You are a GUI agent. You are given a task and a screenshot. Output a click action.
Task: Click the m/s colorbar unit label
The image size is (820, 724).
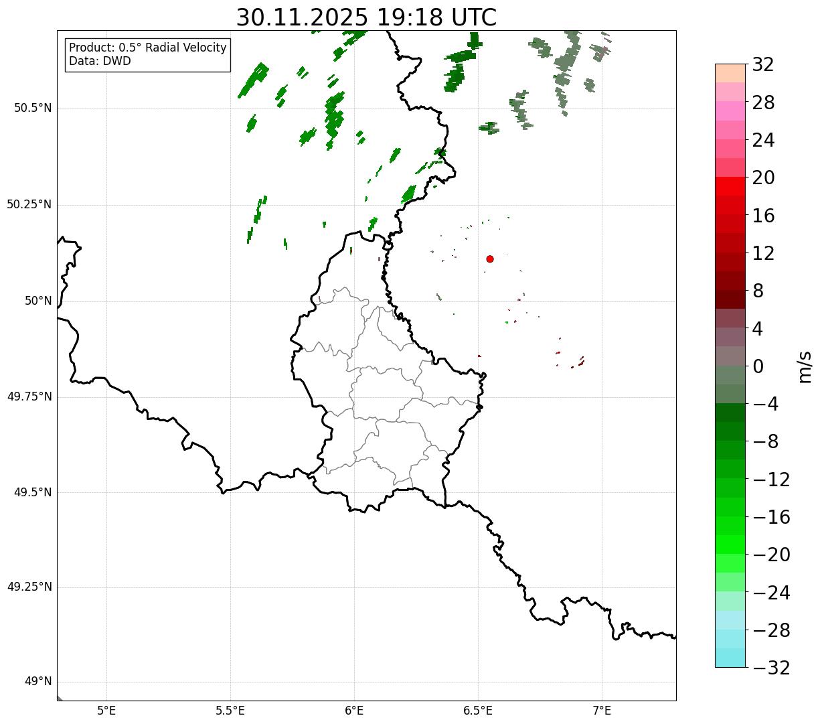pos(804,366)
